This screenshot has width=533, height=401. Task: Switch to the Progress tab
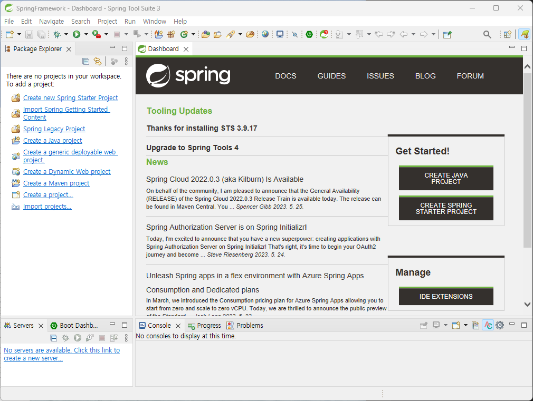(204, 325)
